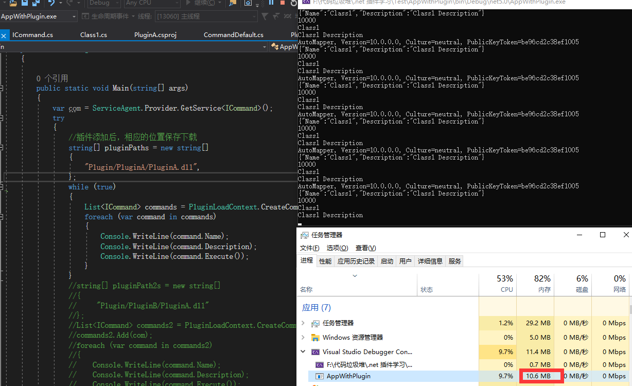Image resolution: width=632 pixels, height=386 pixels.
Task: Click the 任务管理器 process icon in list
Action: [x=315, y=323]
